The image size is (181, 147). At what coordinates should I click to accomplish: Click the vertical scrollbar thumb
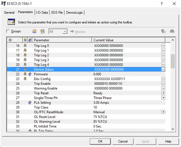coord(173,61)
